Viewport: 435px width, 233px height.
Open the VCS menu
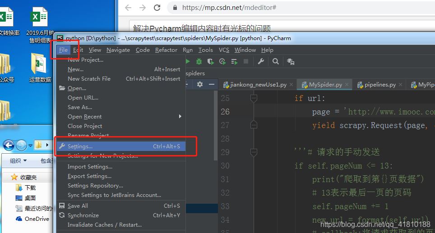(224, 50)
